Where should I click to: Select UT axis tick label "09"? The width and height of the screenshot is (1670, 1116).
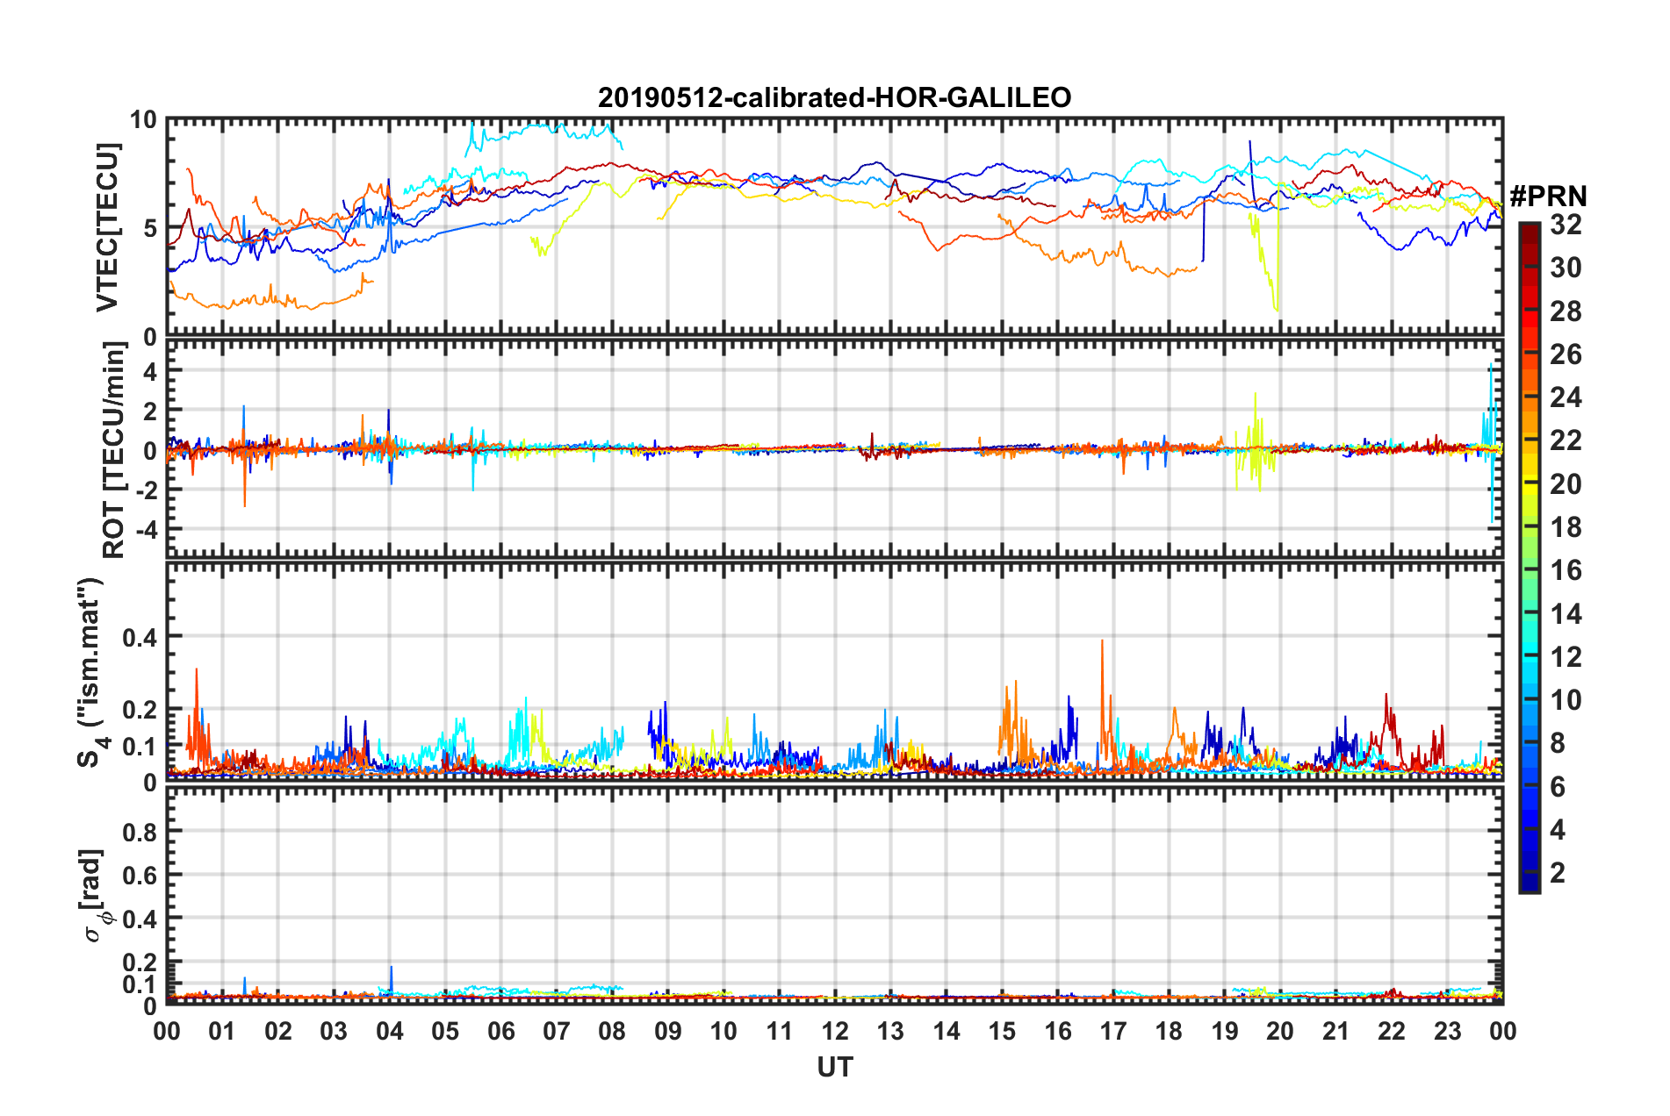pos(667,1031)
